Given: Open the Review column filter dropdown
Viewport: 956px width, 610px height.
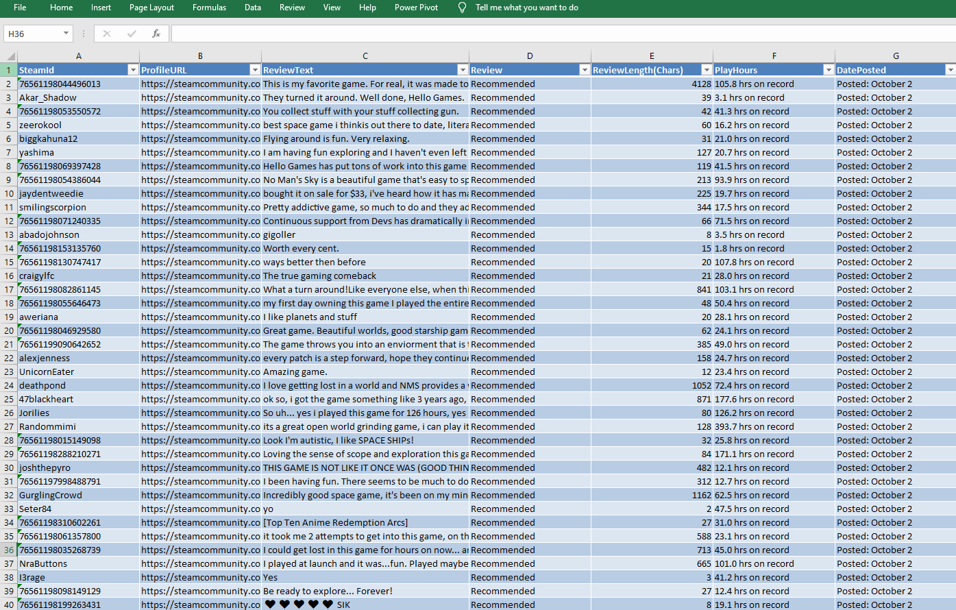Looking at the screenshot, I should pyautogui.click(x=585, y=70).
